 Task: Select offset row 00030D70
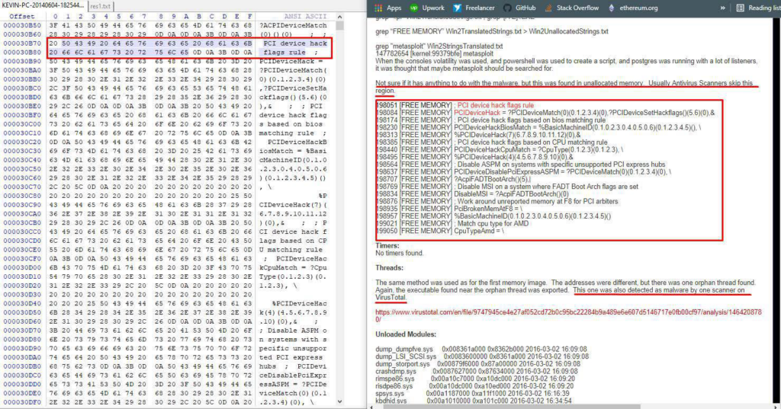click(22, 330)
